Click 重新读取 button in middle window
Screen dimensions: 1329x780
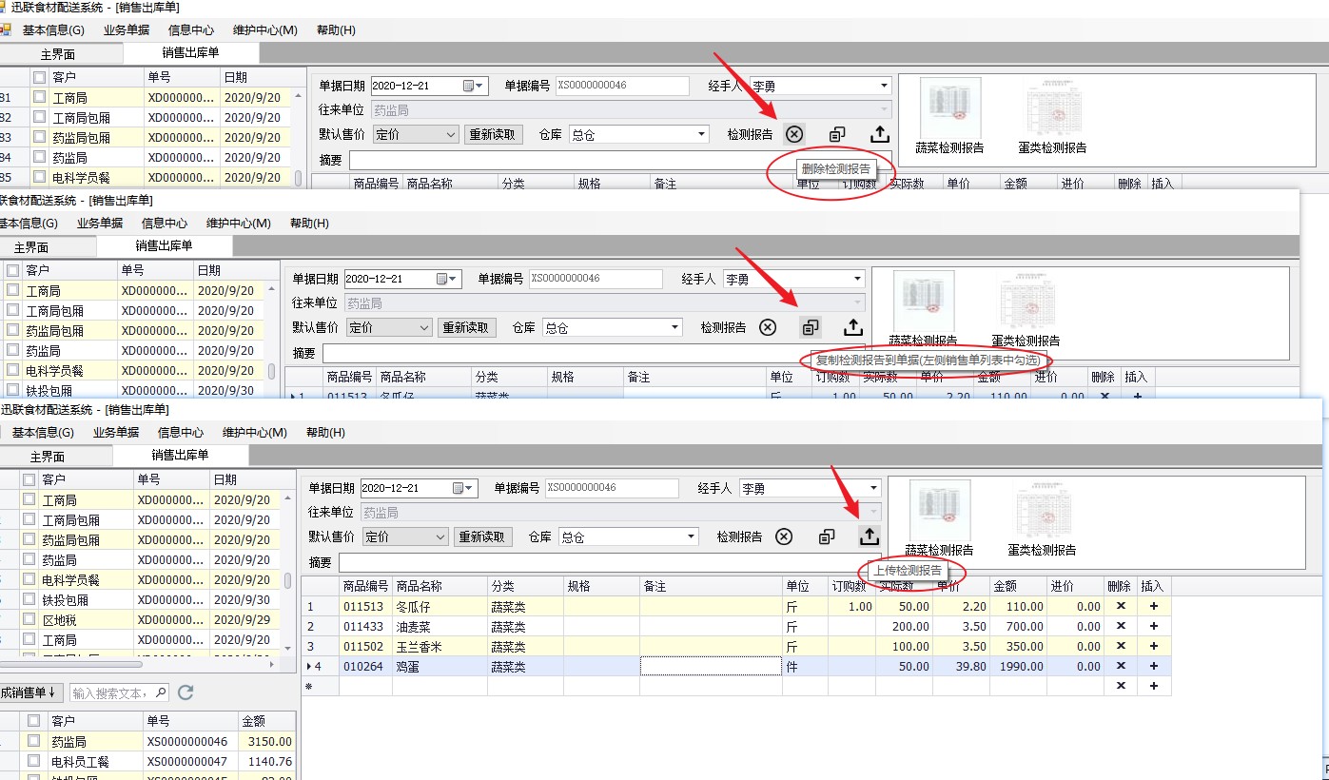click(x=467, y=327)
